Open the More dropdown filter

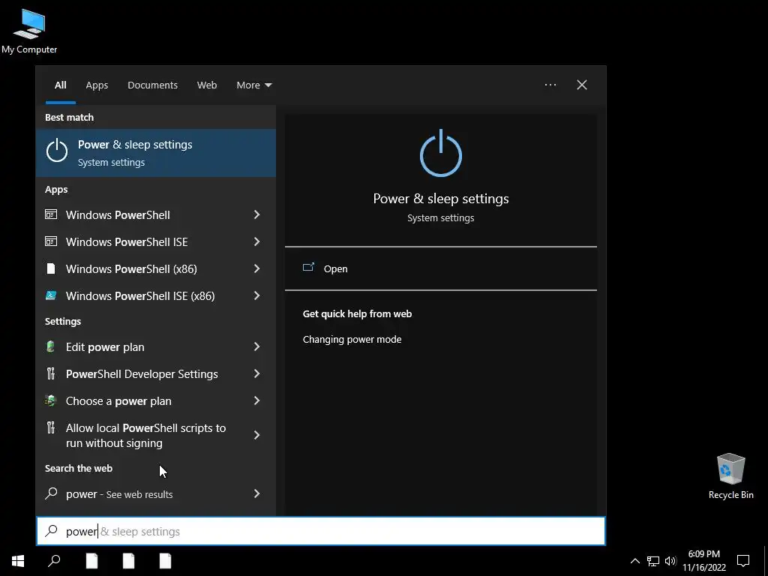pyautogui.click(x=253, y=85)
